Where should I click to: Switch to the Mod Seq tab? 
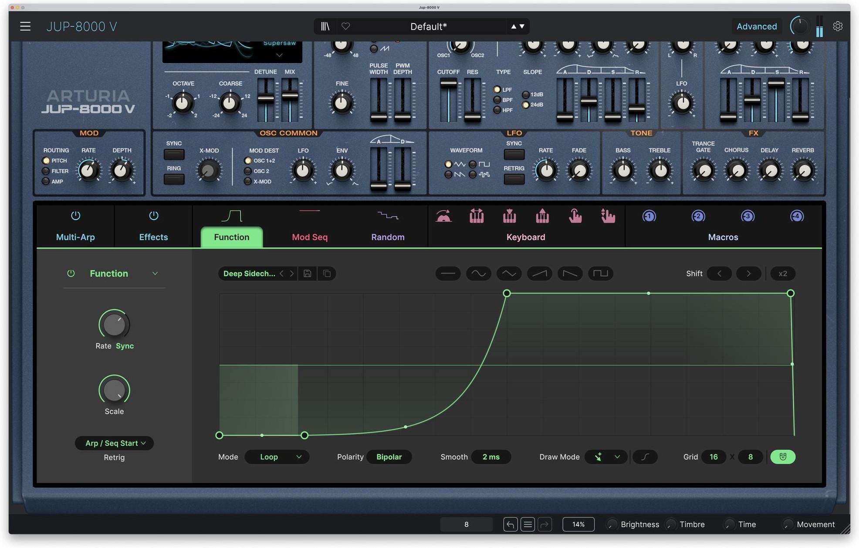click(309, 237)
